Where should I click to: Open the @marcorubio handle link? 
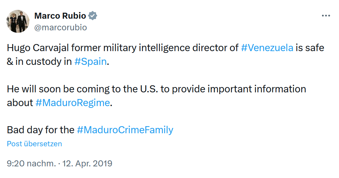(60, 27)
